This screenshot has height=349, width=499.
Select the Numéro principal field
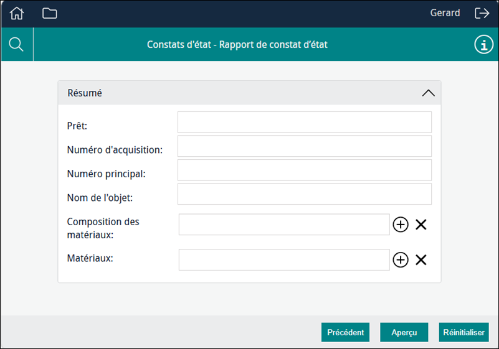coord(305,170)
